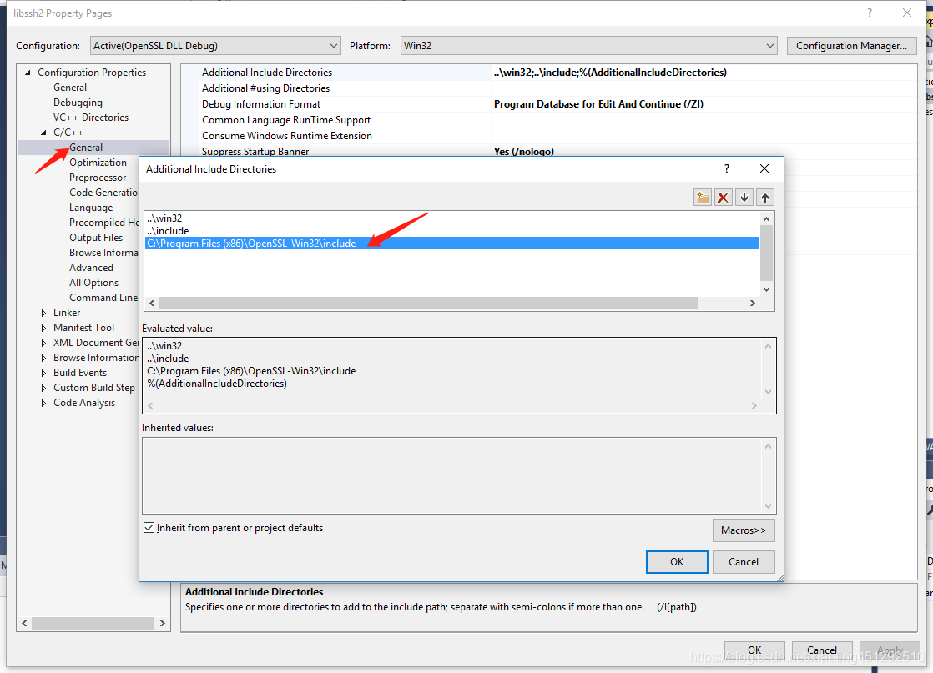The height and width of the screenshot is (673, 933).
Task: Open the Configuration dropdown
Action: [334, 45]
